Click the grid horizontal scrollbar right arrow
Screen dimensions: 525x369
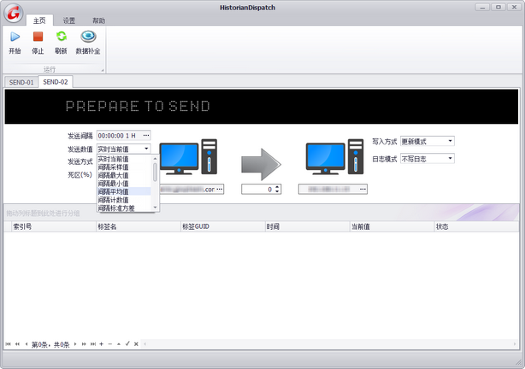point(515,344)
